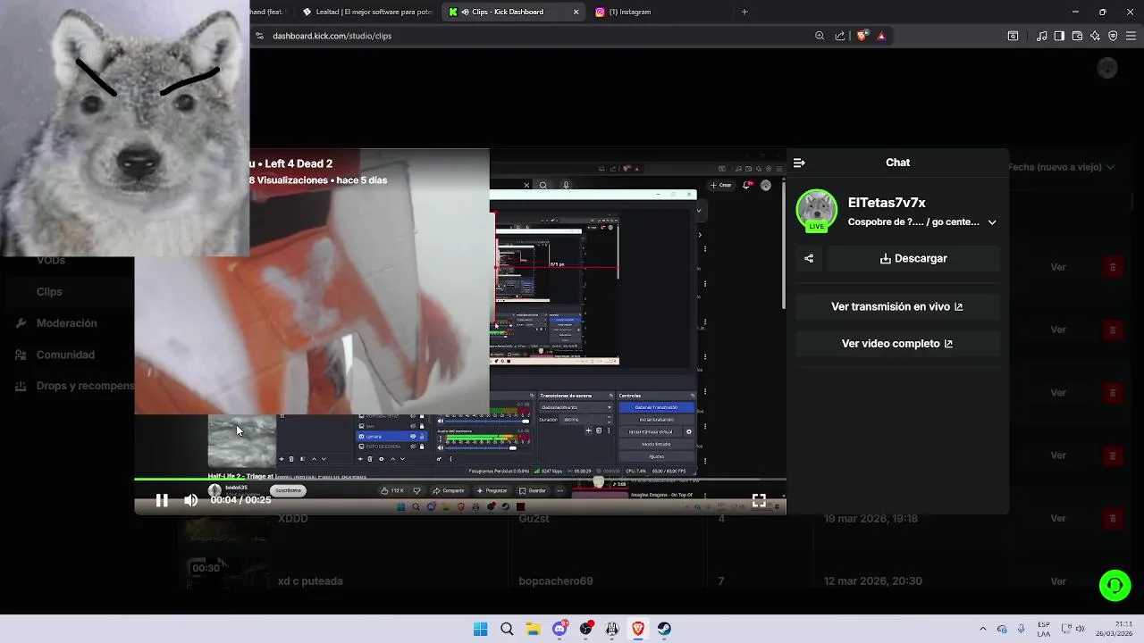Open File Explorer from the taskbar
This screenshot has width=1144, height=643.
pos(533,629)
